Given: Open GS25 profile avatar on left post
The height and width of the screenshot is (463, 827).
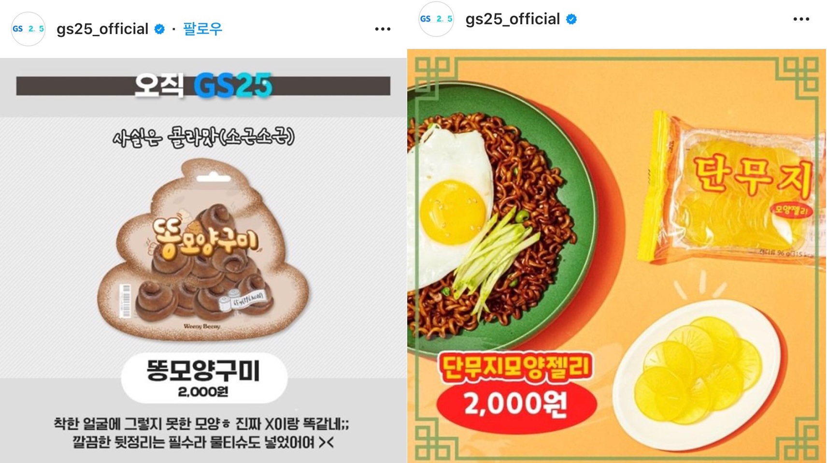Looking at the screenshot, I should 28,29.
